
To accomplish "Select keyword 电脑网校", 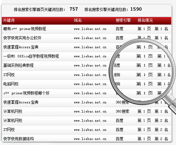I will [x=11, y=84].
